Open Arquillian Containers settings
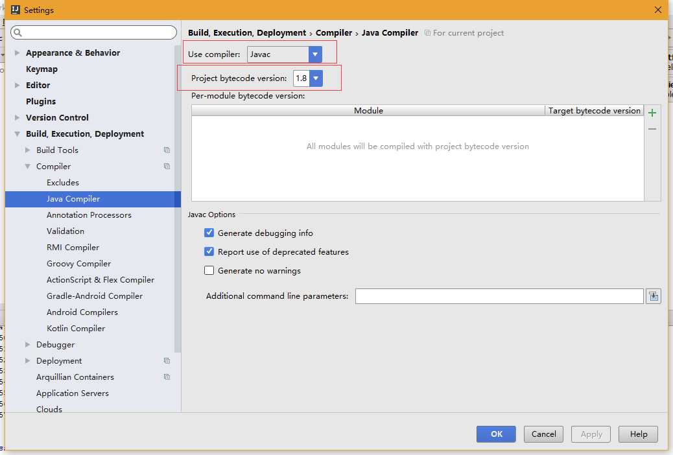Viewport: 673px width, 455px height. point(75,377)
